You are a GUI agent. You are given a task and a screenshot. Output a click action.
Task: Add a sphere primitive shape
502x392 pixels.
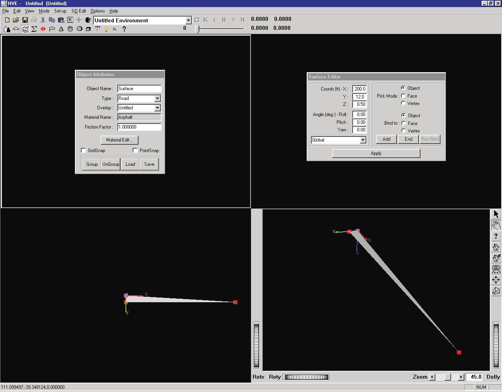79,29
